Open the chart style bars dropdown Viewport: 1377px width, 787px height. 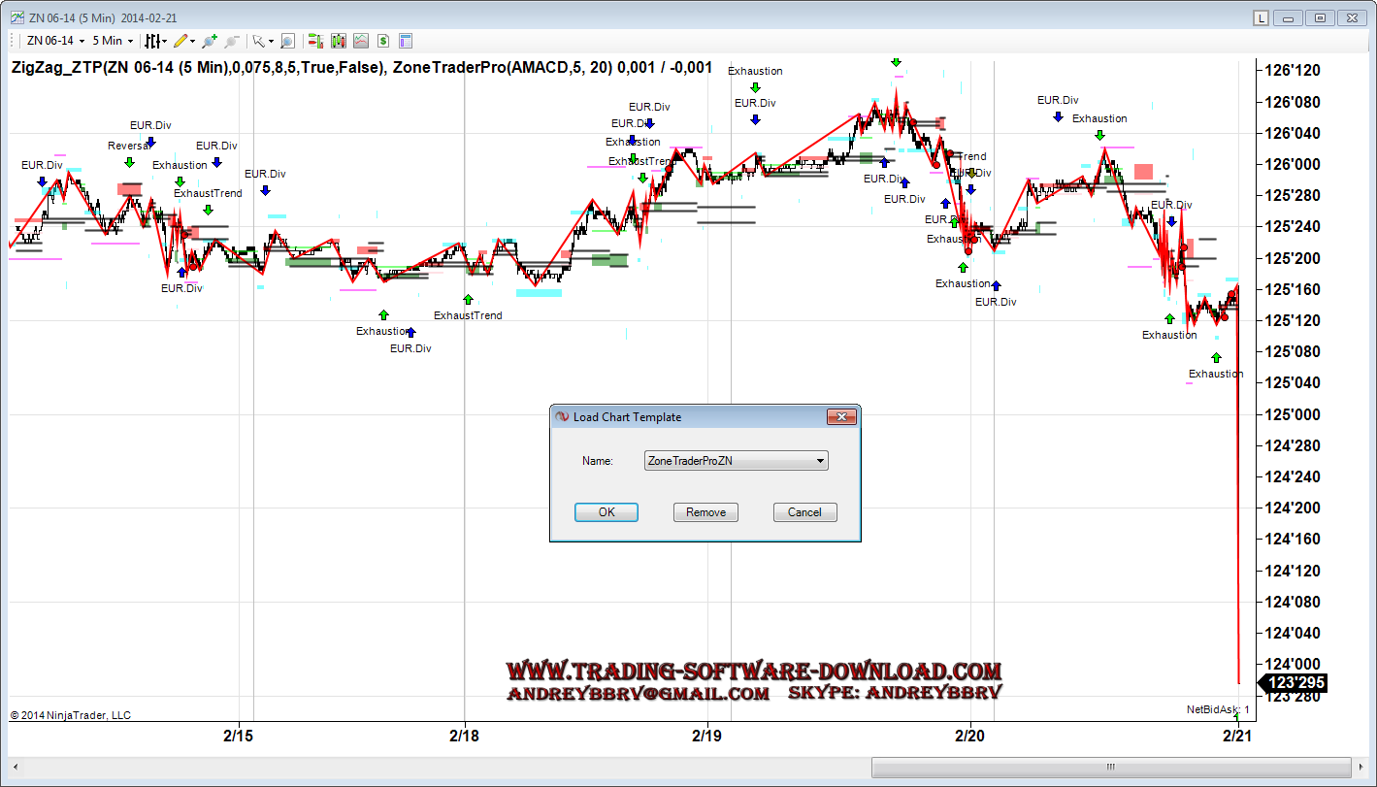tap(155, 41)
